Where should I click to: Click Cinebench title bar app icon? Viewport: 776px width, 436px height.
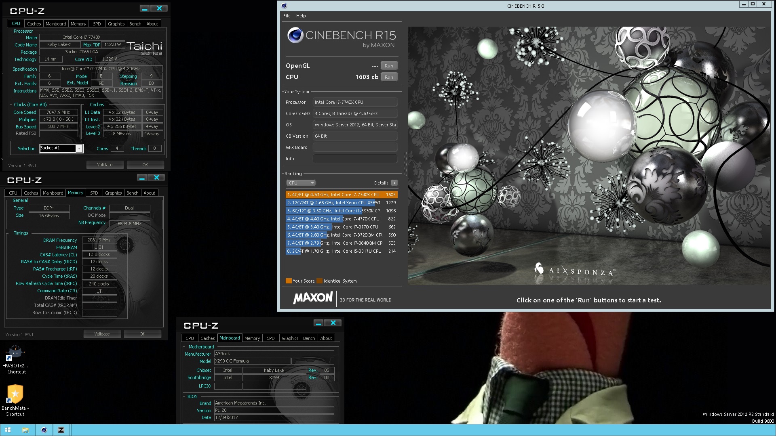click(x=284, y=6)
